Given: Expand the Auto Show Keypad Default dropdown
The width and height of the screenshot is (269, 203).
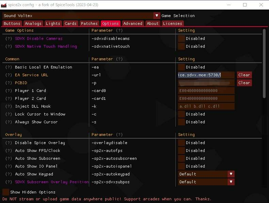Looking at the screenshot, I should point(231,174).
